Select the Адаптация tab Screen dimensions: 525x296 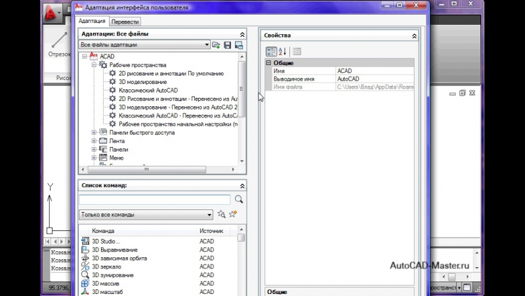pyautogui.click(x=92, y=21)
